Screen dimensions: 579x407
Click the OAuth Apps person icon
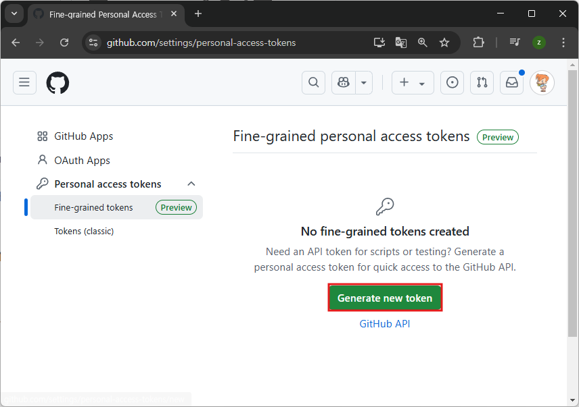(x=43, y=160)
